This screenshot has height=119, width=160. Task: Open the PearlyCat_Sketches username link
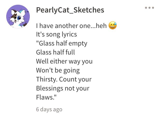click(x=70, y=10)
